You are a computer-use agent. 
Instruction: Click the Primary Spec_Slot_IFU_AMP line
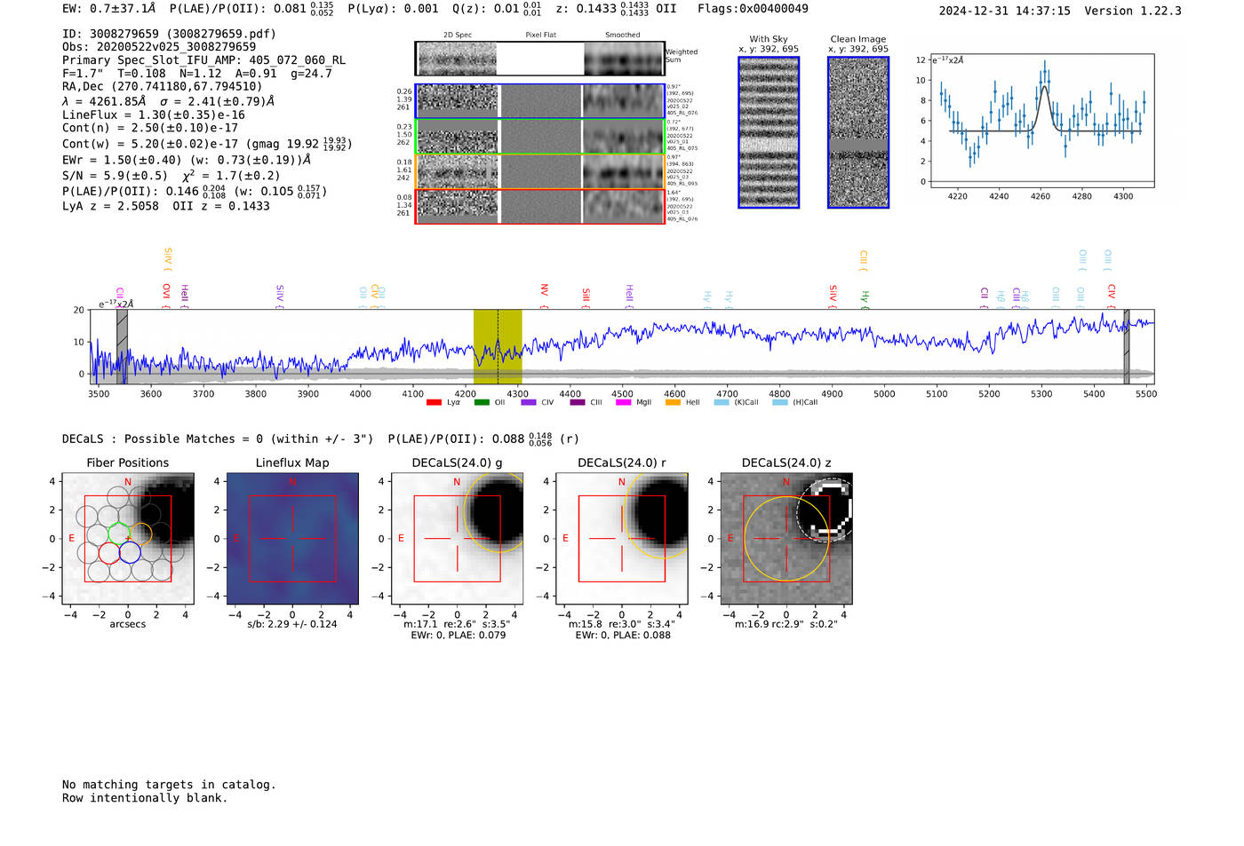(x=204, y=60)
